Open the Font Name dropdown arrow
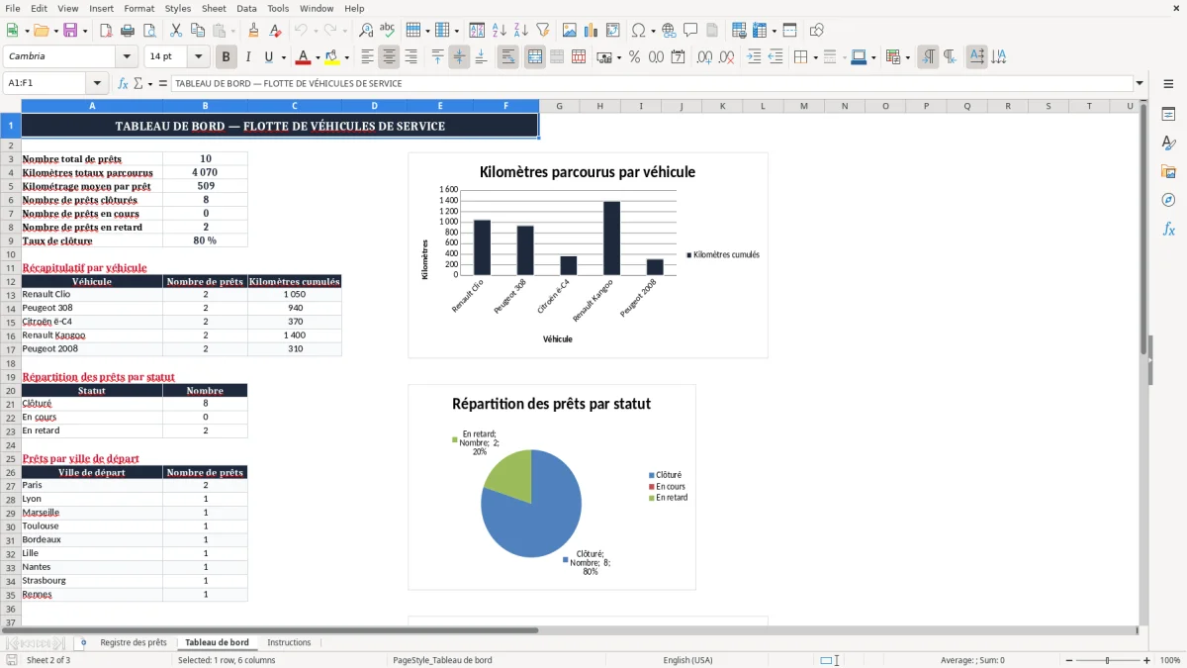 (127, 57)
